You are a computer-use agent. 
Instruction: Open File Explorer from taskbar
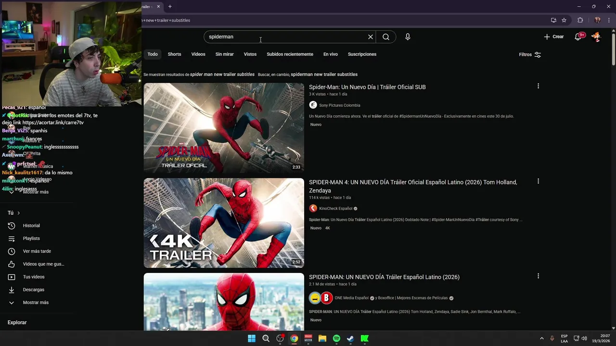(x=322, y=339)
